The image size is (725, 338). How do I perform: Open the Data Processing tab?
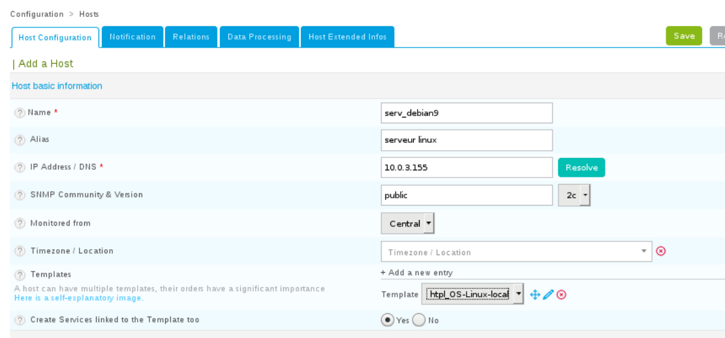tap(259, 37)
